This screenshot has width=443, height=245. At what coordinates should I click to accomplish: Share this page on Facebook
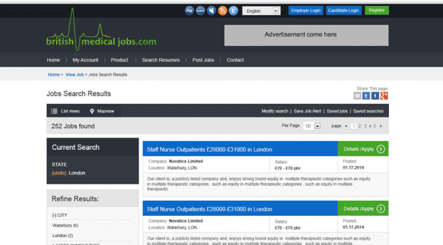pyautogui.click(x=375, y=96)
